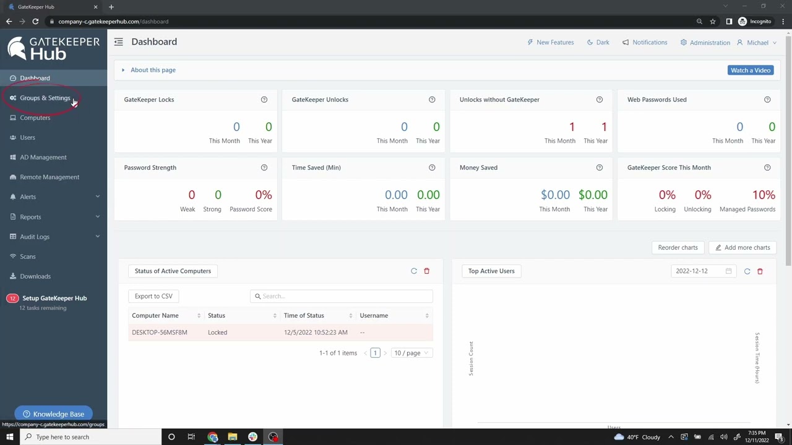Open help for Money Saved card

coord(600,167)
